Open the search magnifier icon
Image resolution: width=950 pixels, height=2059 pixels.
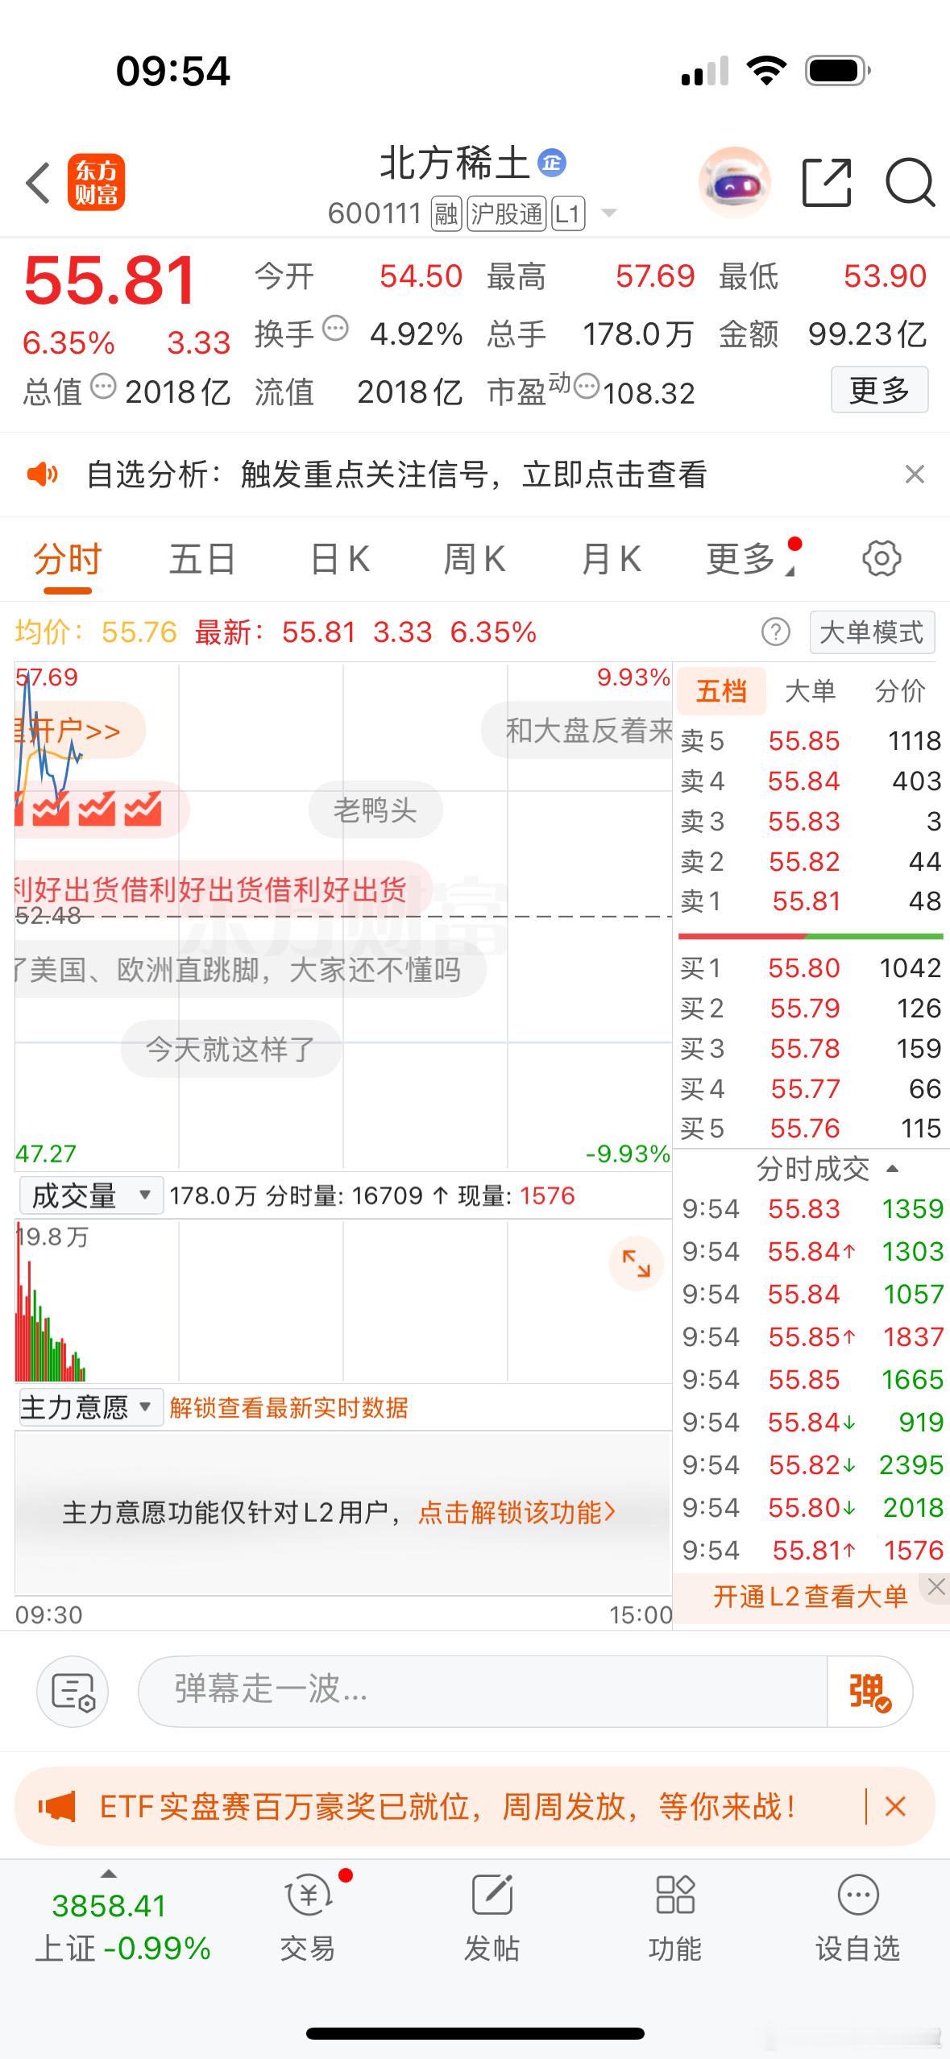click(x=910, y=183)
